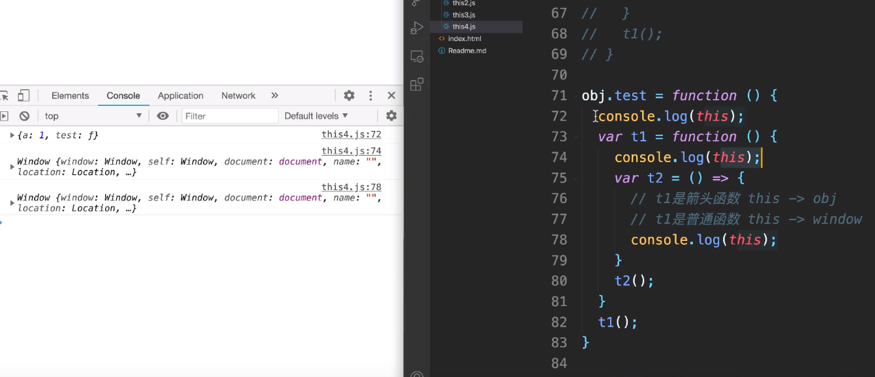This screenshot has height=377, width=875.
Task: Open DevTools settings gear beside tabs
Action: 349,96
